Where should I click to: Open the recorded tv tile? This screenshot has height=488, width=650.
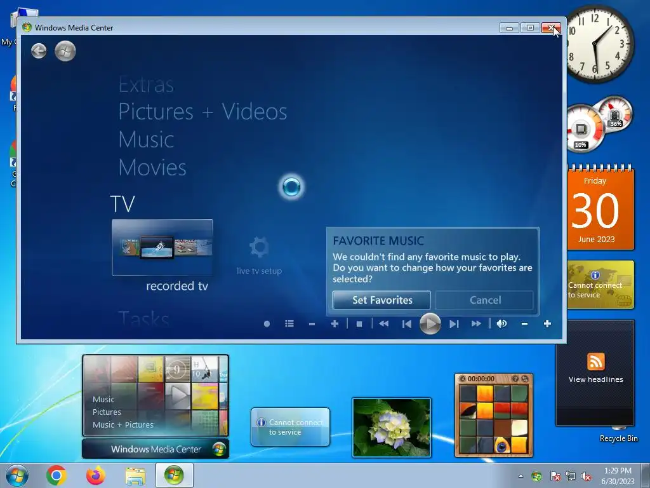tap(162, 247)
